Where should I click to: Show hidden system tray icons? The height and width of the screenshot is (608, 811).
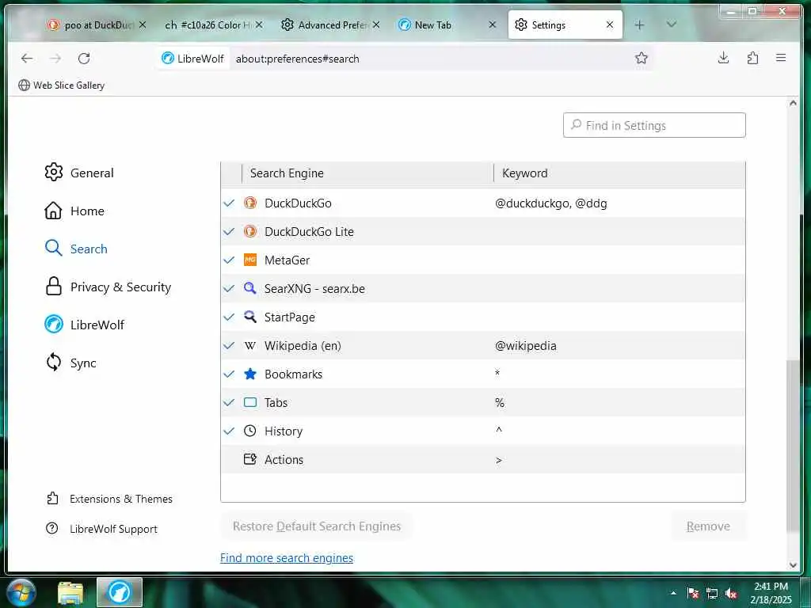point(673,594)
